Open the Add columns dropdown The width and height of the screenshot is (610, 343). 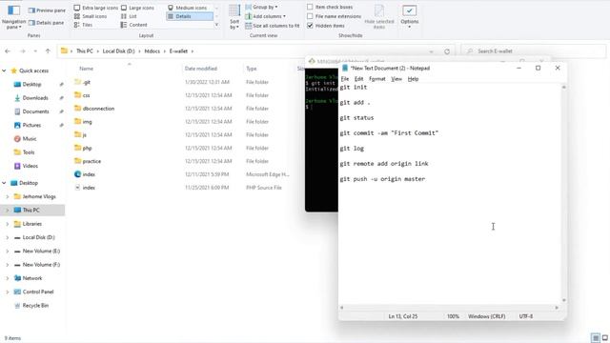(x=265, y=16)
